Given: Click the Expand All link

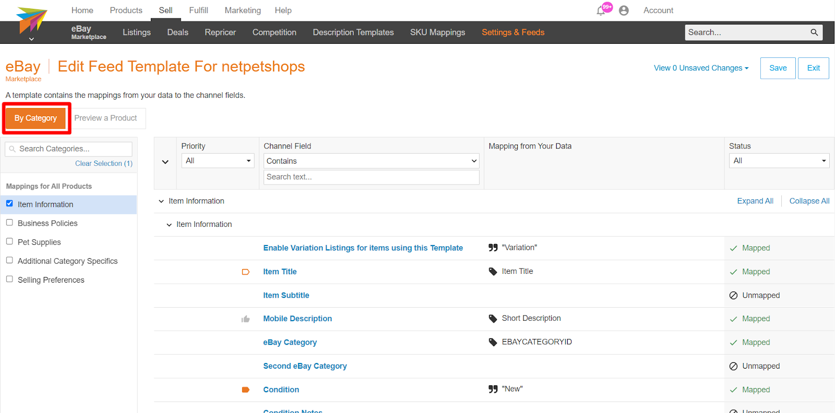Looking at the screenshot, I should tap(755, 201).
